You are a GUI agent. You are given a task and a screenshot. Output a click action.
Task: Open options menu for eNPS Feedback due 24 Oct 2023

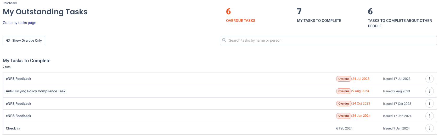(429, 103)
